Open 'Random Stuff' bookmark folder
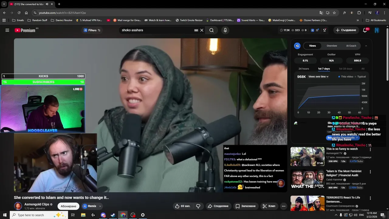 pos(37,20)
